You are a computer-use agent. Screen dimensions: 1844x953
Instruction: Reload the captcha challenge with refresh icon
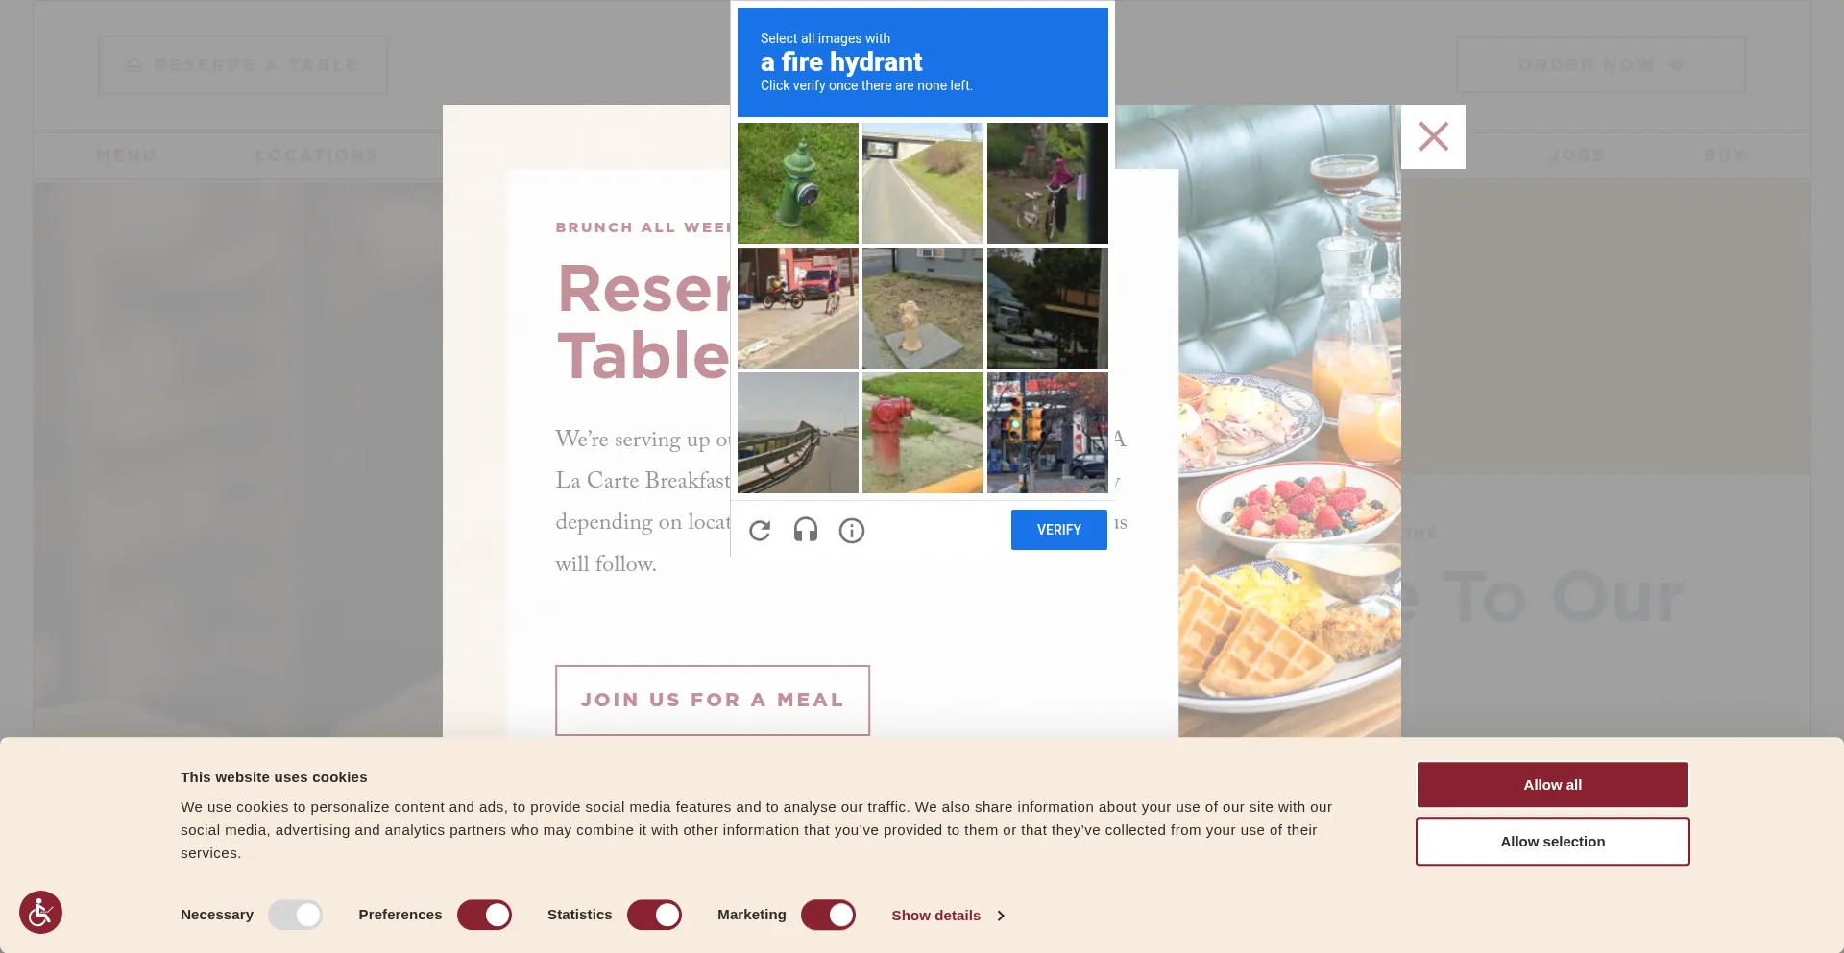(760, 531)
